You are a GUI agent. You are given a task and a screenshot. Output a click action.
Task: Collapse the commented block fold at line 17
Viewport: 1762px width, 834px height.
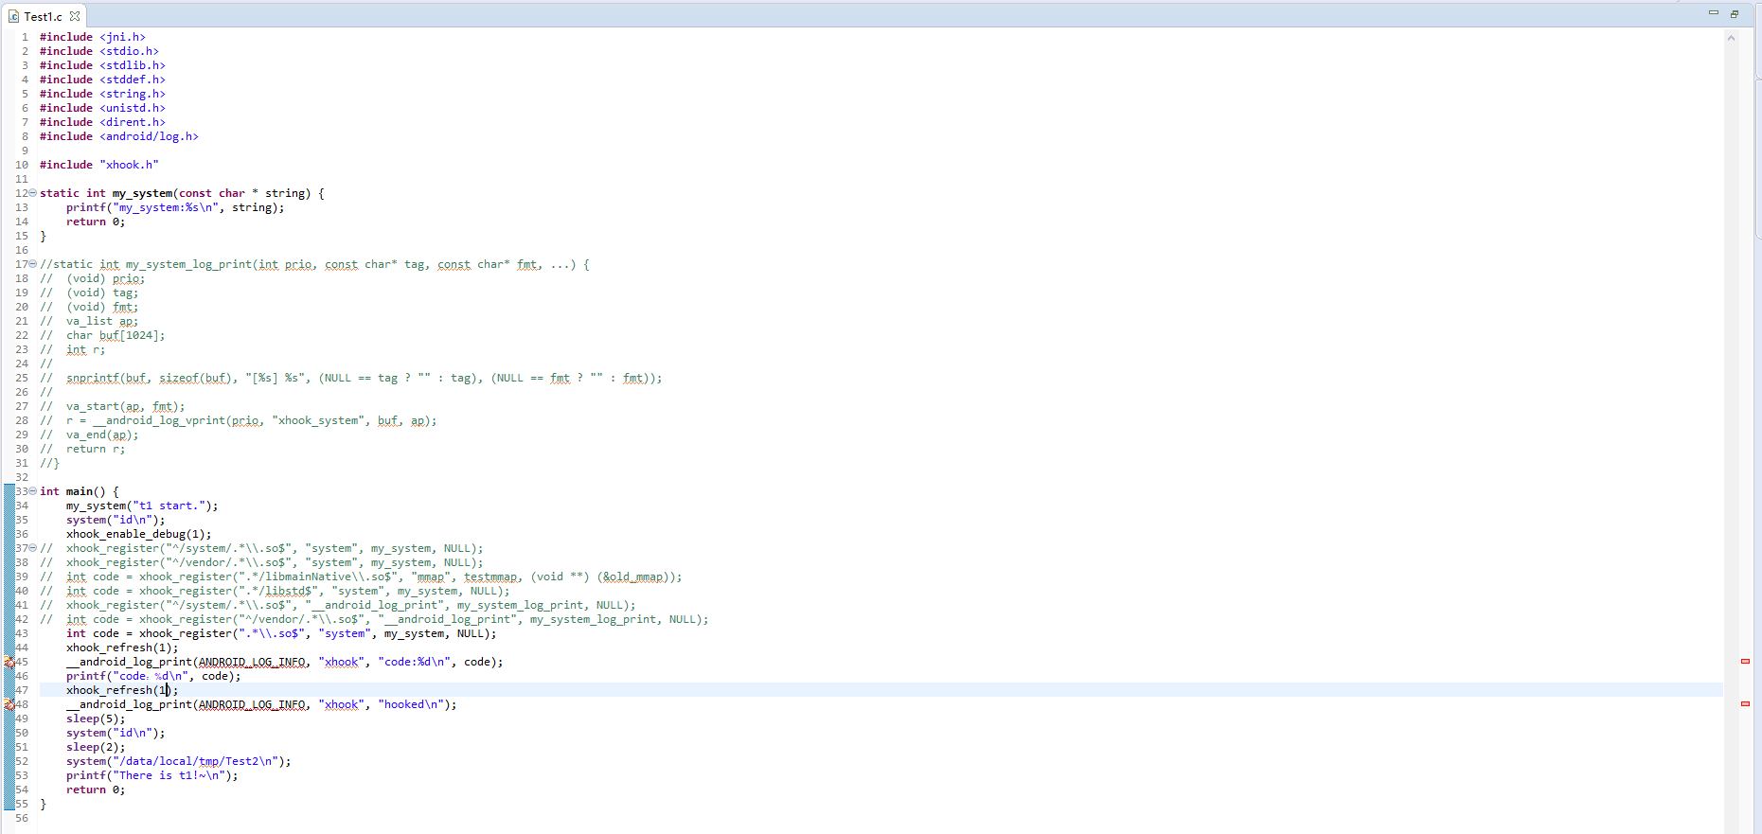(x=33, y=264)
